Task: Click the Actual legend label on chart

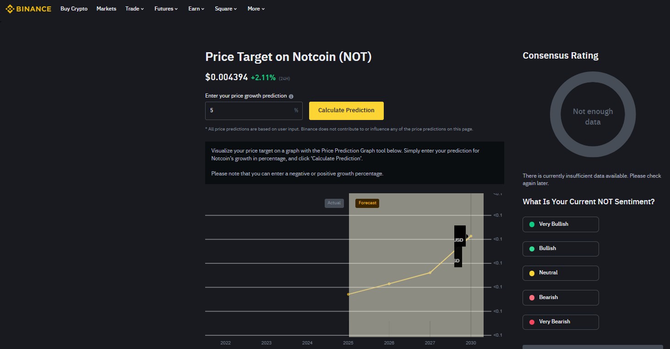Action: pyautogui.click(x=334, y=203)
